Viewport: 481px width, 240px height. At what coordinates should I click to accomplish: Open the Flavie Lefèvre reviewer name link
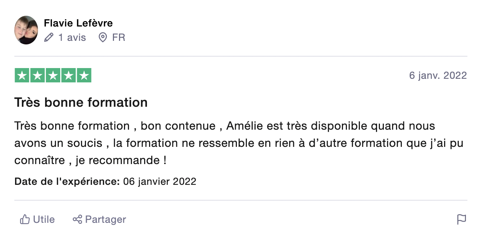[x=78, y=23]
